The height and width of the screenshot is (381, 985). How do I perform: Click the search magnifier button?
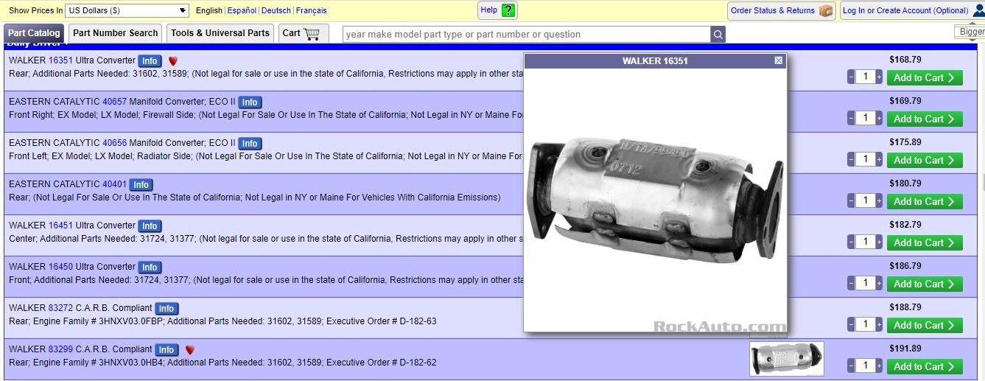(x=718, y=35)
